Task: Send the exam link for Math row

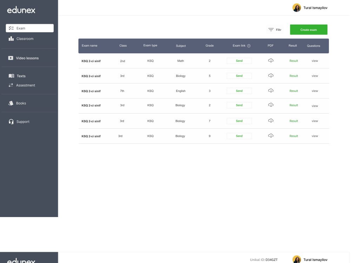Action: click(239, 61)
